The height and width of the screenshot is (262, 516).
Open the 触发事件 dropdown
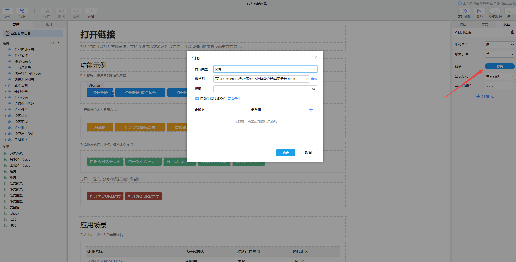tap(500, 54)
